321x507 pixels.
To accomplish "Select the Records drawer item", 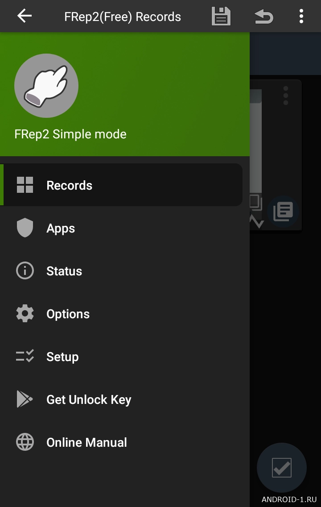I will (x=69, y=185).
